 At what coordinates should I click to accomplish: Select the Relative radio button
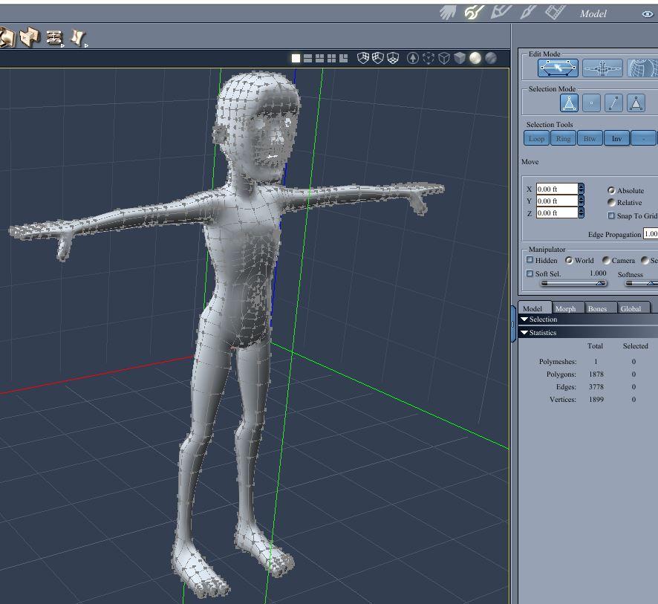point(611,202)
